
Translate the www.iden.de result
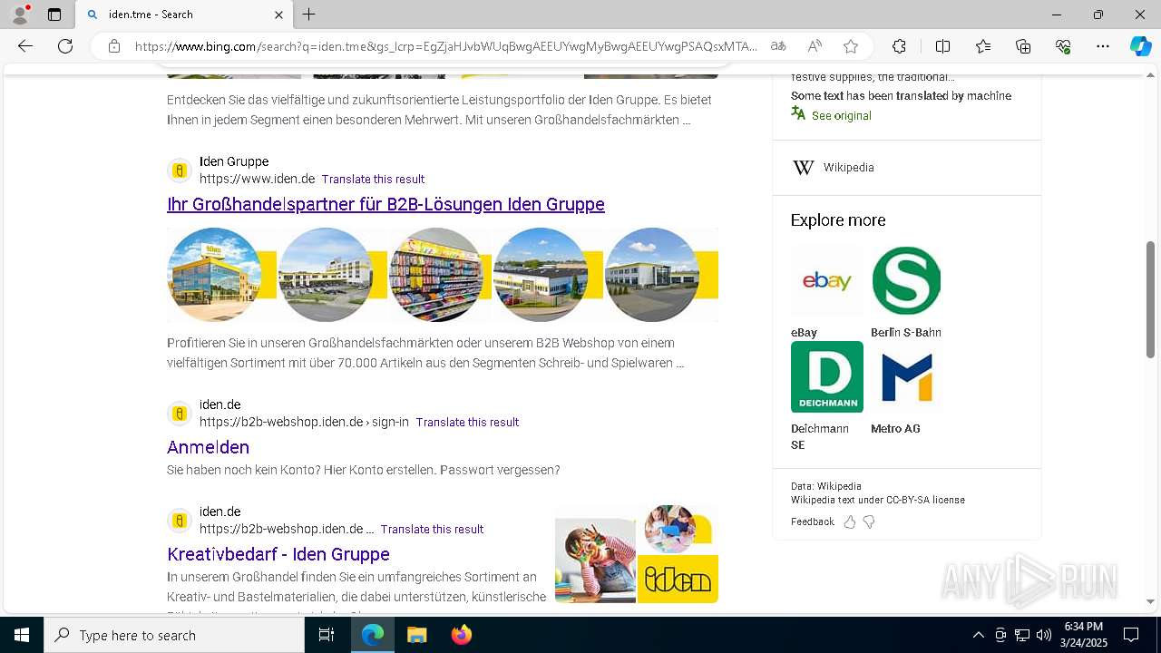(x=373, y=180)
